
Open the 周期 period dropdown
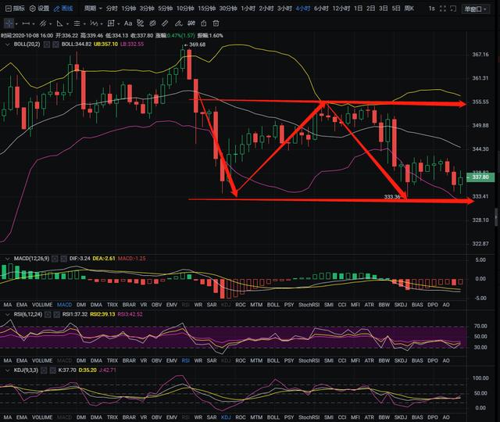tap(93, 9)
